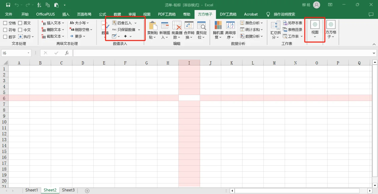Screen dimensions: 378x194
Task: Toggle the 英文 checkbox
Action: pos(20,23)
